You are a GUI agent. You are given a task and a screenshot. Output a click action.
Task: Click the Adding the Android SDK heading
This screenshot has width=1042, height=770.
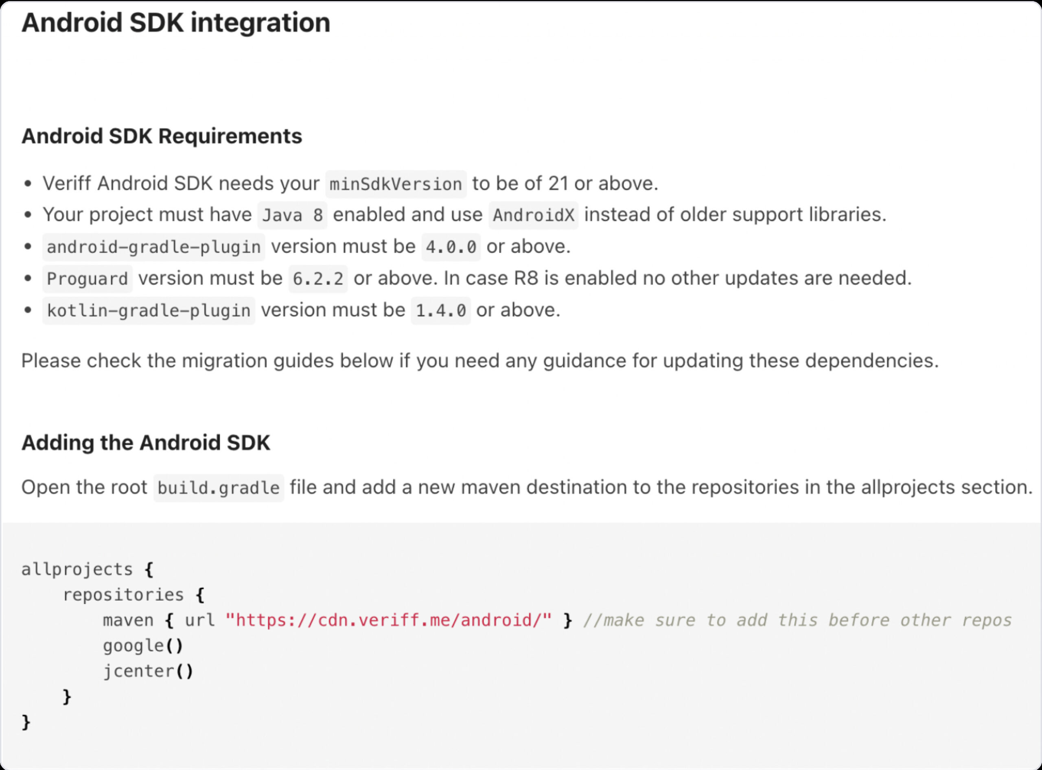[x=145, y=443]
